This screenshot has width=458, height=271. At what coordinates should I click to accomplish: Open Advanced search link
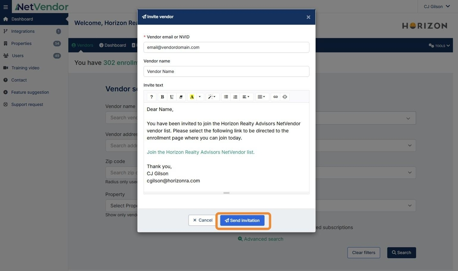coord(260,239)
